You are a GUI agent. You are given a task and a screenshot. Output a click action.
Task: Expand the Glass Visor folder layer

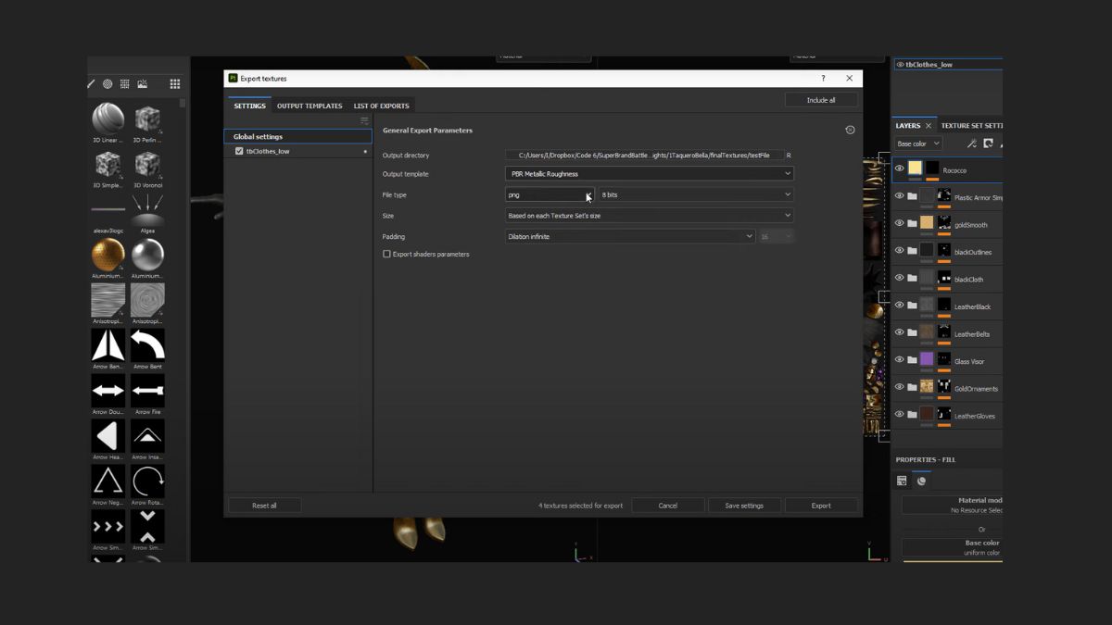pyautogui.click(x=913, y=360)
